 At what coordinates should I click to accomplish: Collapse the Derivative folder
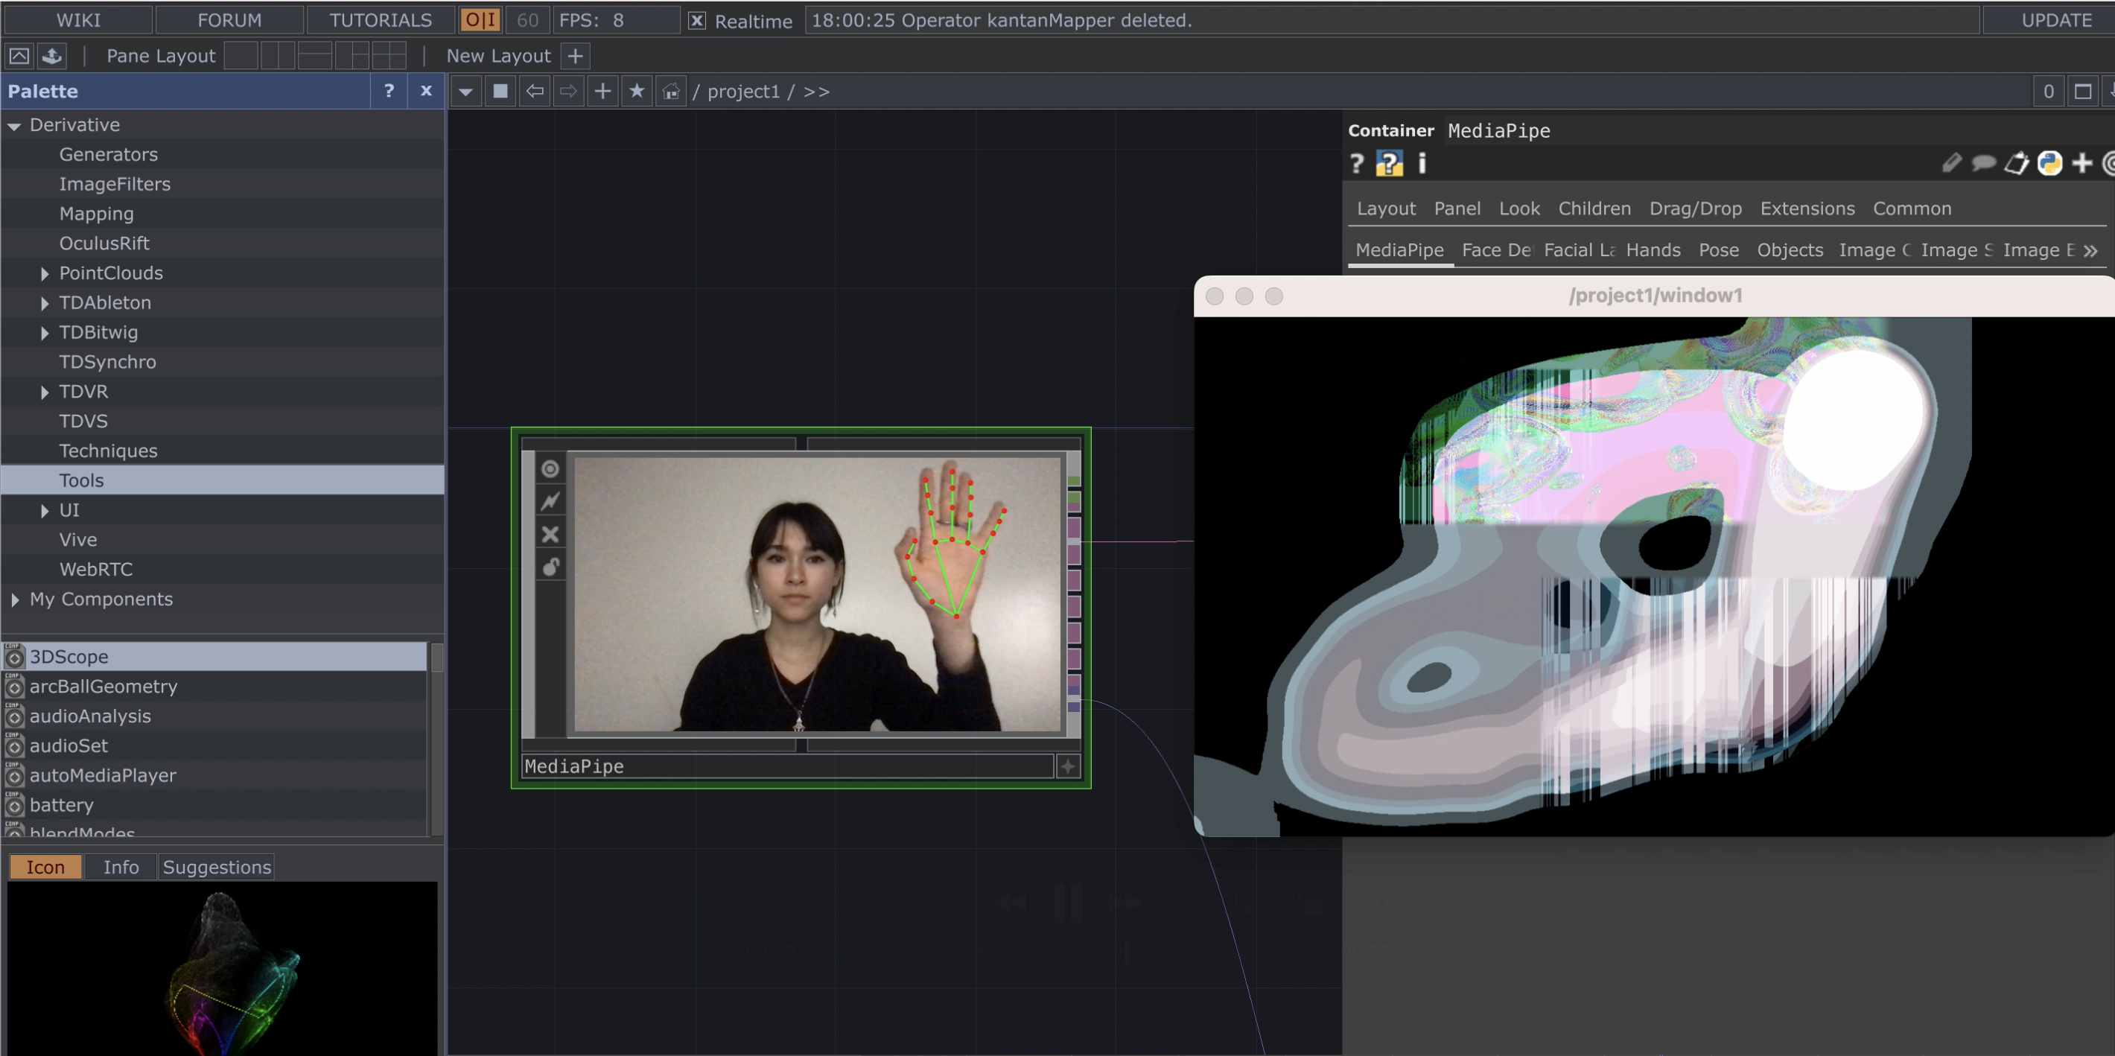point(14,126)
